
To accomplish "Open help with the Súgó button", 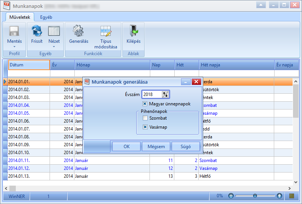I will pos(186,147).
